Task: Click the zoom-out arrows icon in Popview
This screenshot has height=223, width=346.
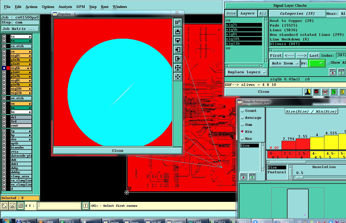Action: point(178,77)
